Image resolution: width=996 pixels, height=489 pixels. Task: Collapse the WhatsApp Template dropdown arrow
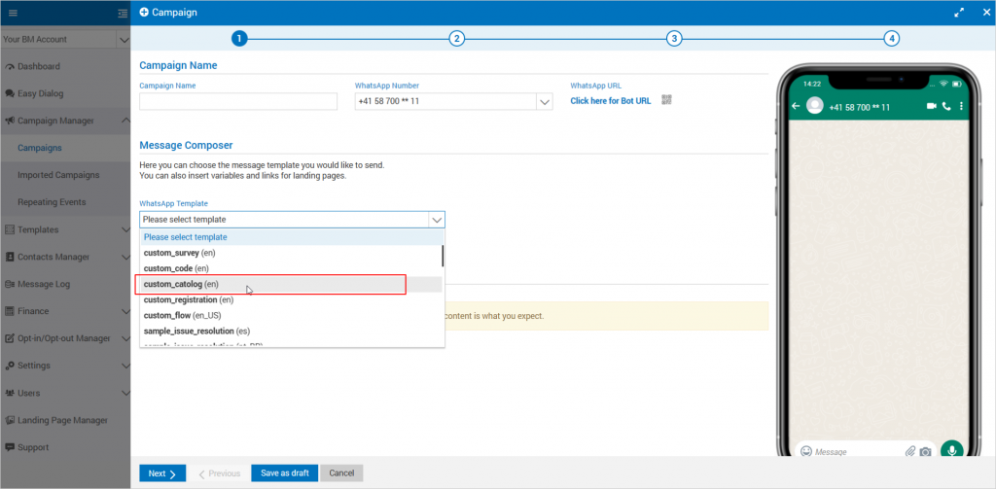click(437, 220)
